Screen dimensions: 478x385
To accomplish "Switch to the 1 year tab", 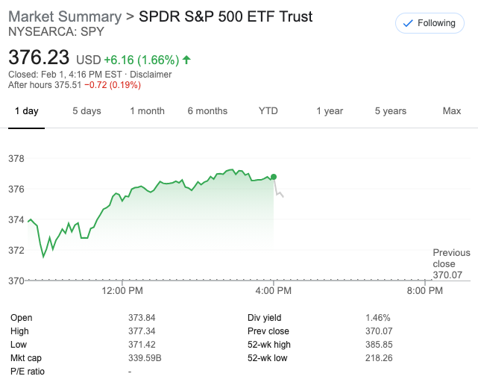I will pos(329,111).
